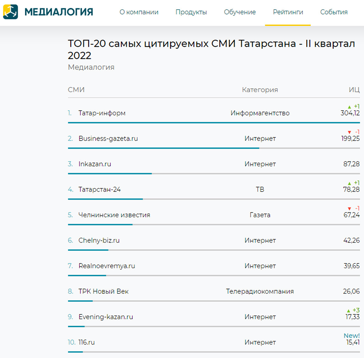
Task: Go to the Обучение section
Action: pyautogui.click(x=240, y=12)
